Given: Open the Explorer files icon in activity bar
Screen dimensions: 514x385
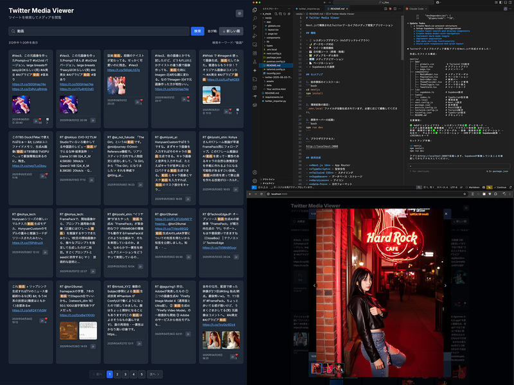Looking at the screenshot, I should coord(254,10).
